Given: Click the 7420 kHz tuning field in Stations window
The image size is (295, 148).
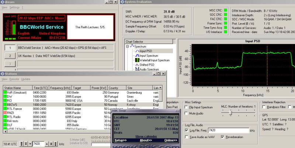Looking at the screenshot, I should pyautogui.click(x=38, y=144).
